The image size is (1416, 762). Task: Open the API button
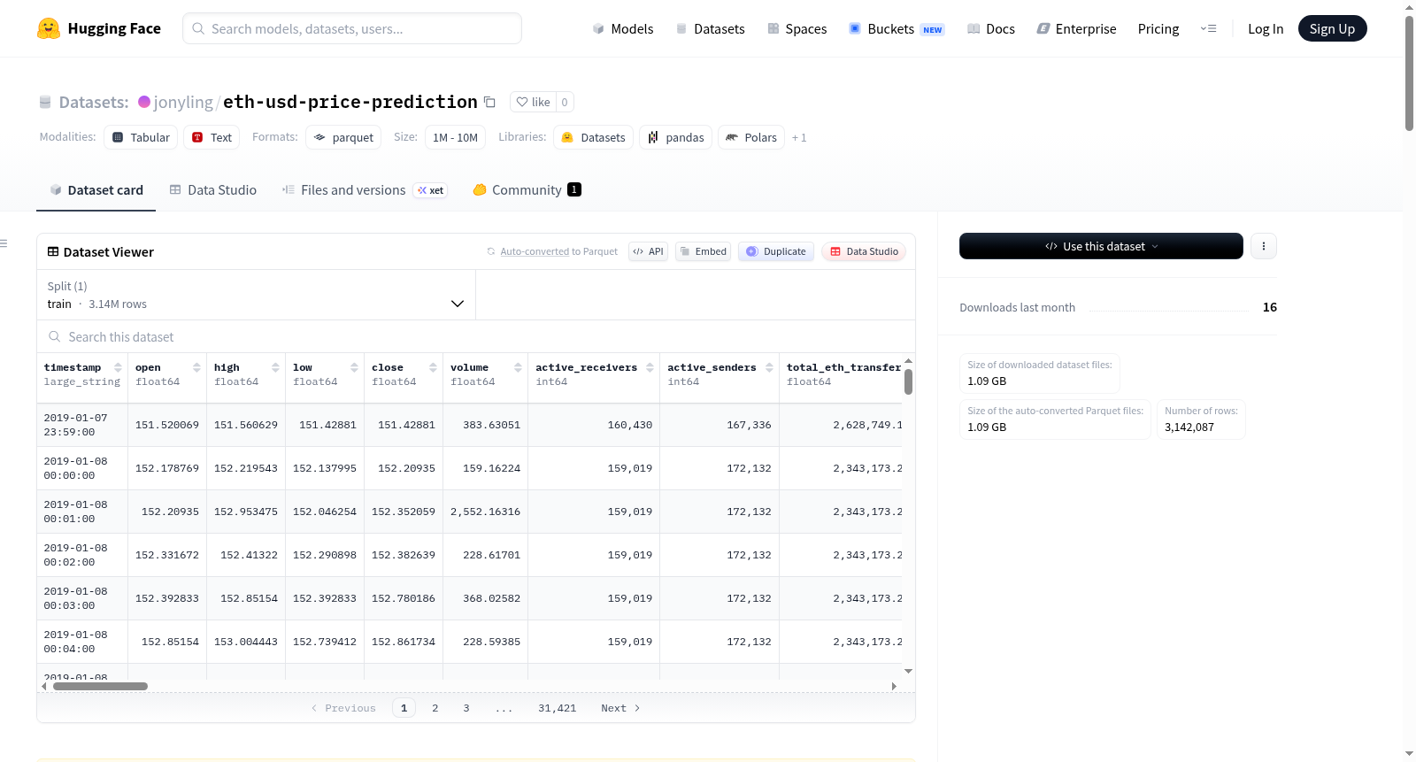click(648, 251)
